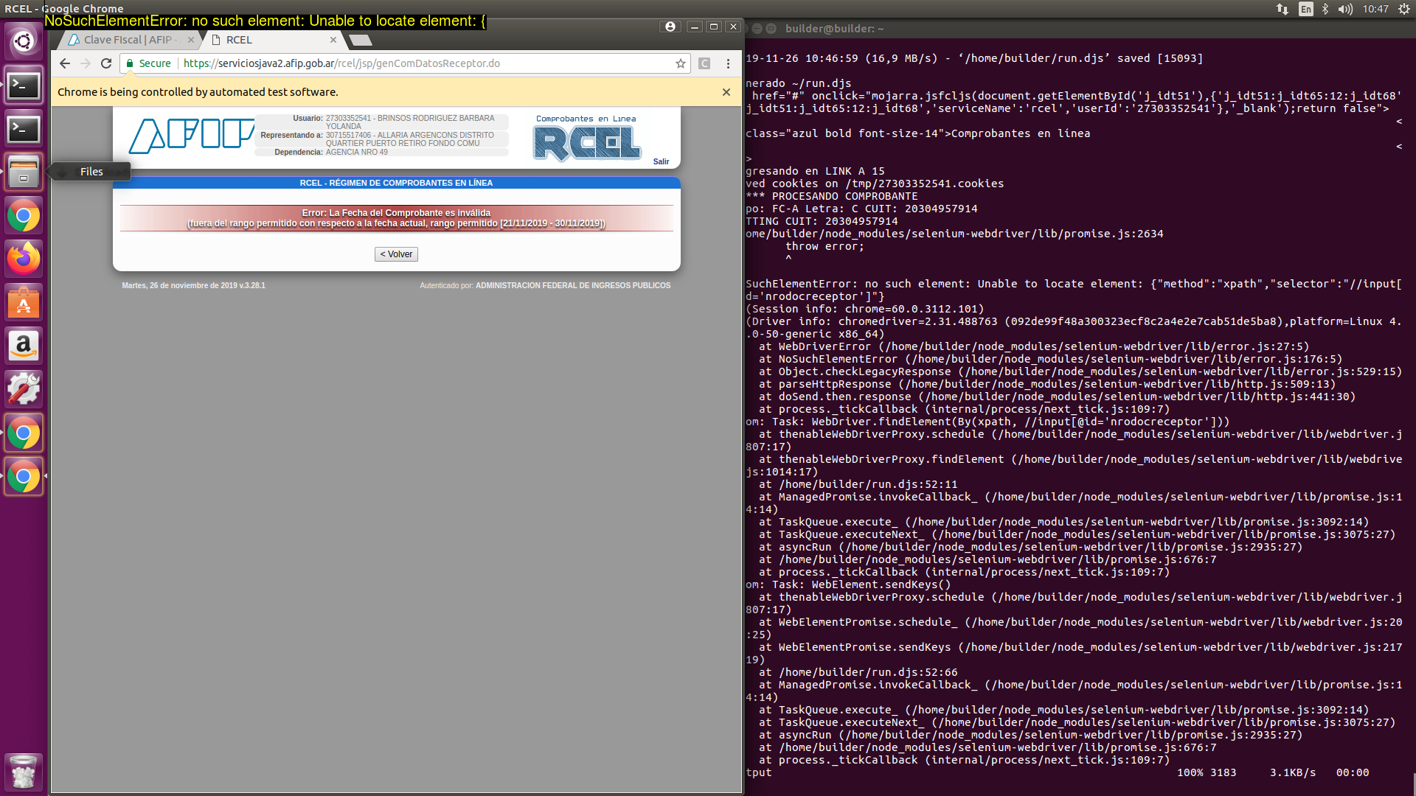Dismiss the automated test software infobar
The image size is (1416, 796).
(726, 92)
